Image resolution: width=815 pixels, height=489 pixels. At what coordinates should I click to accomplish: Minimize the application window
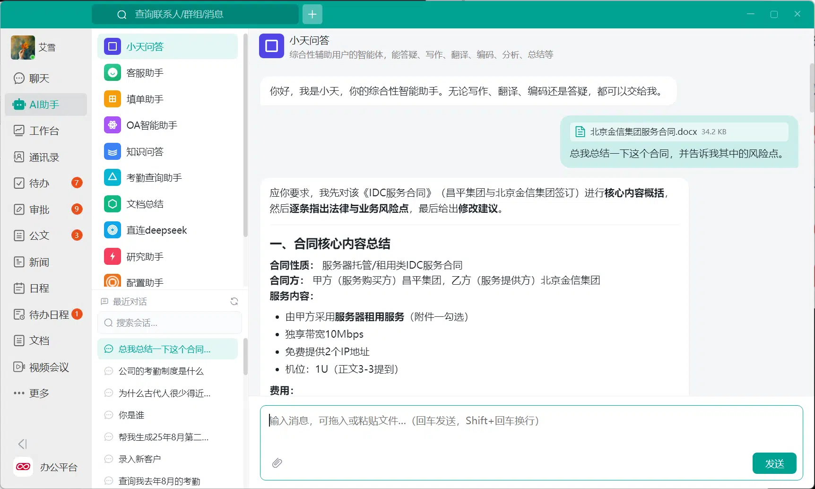coord(750,14)
